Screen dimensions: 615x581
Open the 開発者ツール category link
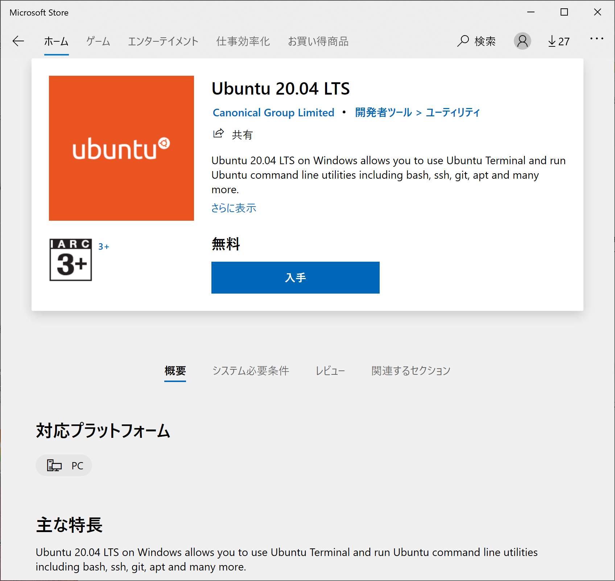pyautogui.click(x=383, y=113)
